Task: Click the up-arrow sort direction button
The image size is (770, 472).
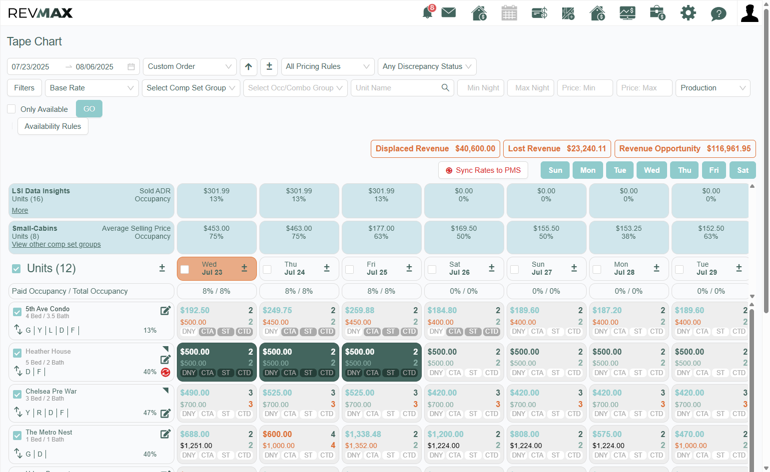Action: (248, 66)
